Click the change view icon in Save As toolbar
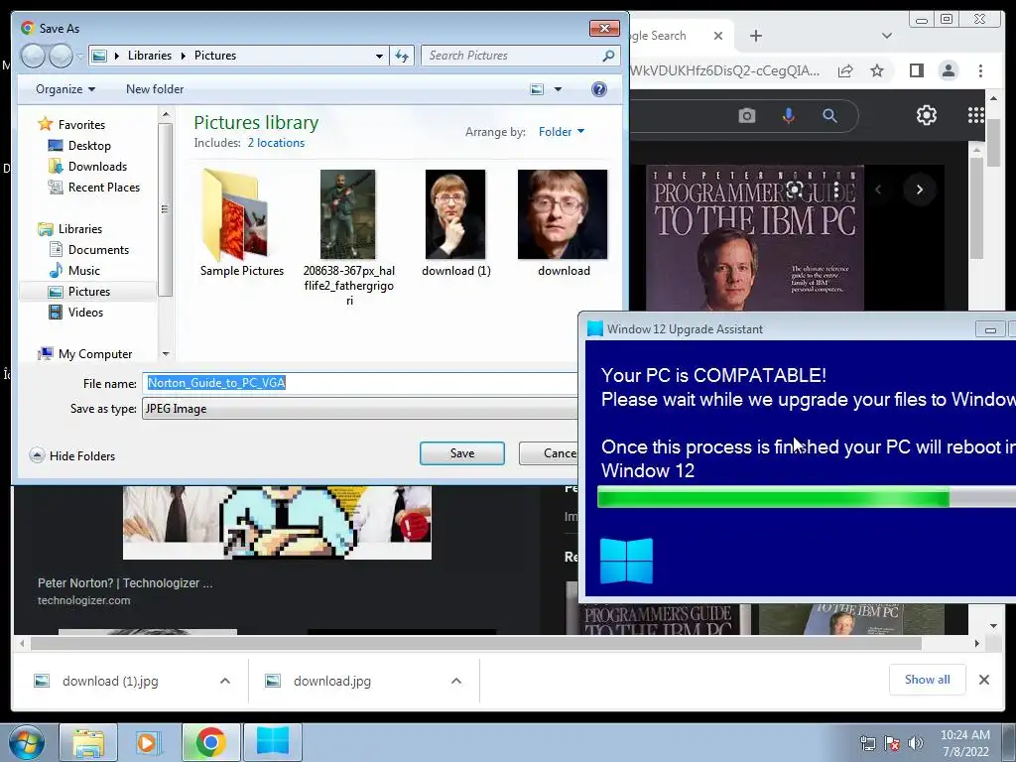This screenshot has width=1016, height=762. [x=537, y=88]
